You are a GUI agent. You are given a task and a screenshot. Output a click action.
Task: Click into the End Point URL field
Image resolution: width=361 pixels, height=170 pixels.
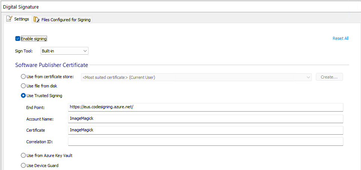[x=205, y=107]
